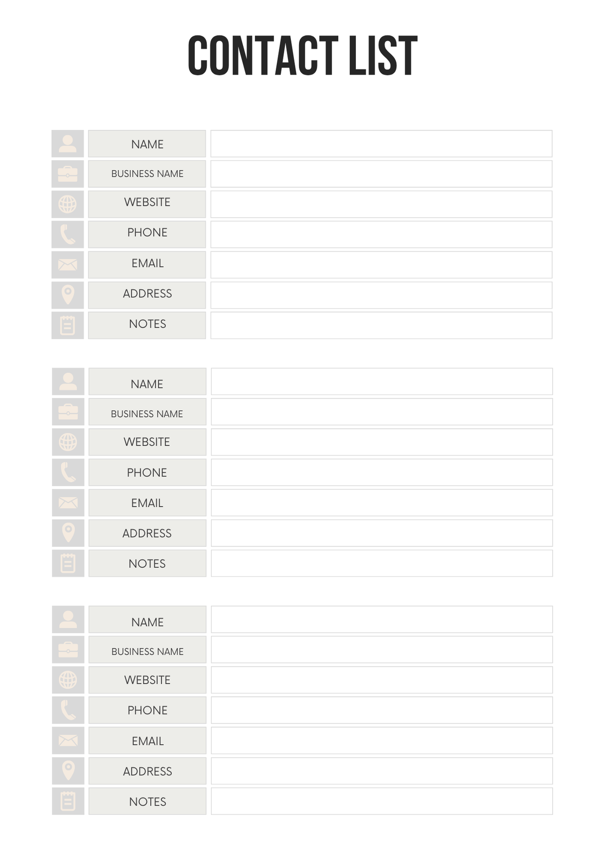
Task: Click the third contact's NOTES blank field
Action: pyautogui.click(x=382, y=801)
